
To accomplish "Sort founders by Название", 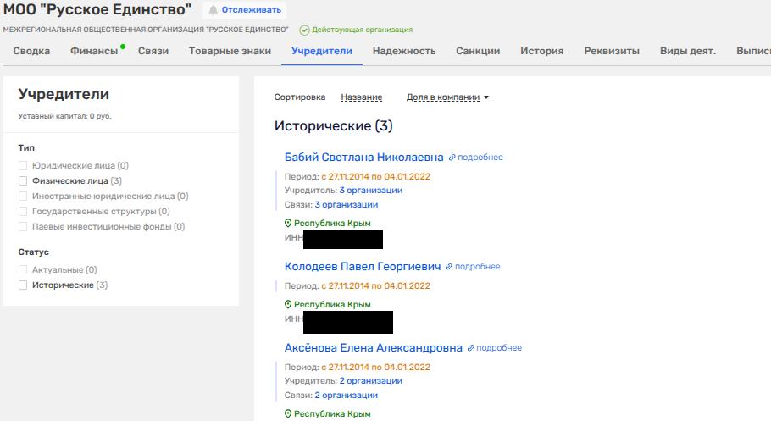I will 361,97.
